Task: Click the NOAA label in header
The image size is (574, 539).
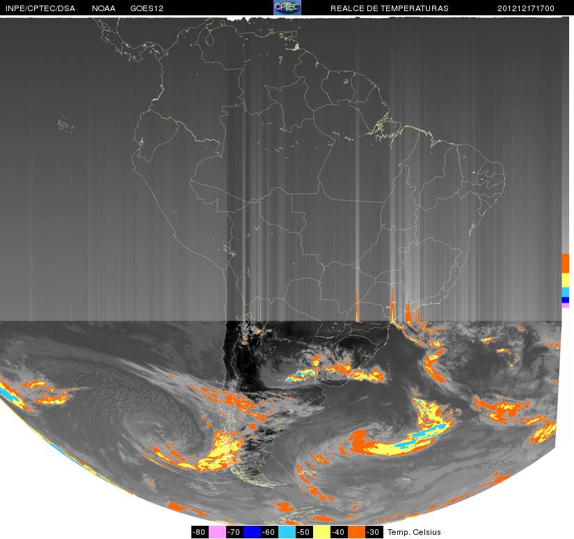Action: [104, 8]
